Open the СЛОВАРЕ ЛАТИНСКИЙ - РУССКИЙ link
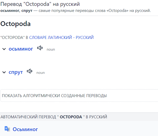This screenshot has height=136, width=158. tap(61, 38)
